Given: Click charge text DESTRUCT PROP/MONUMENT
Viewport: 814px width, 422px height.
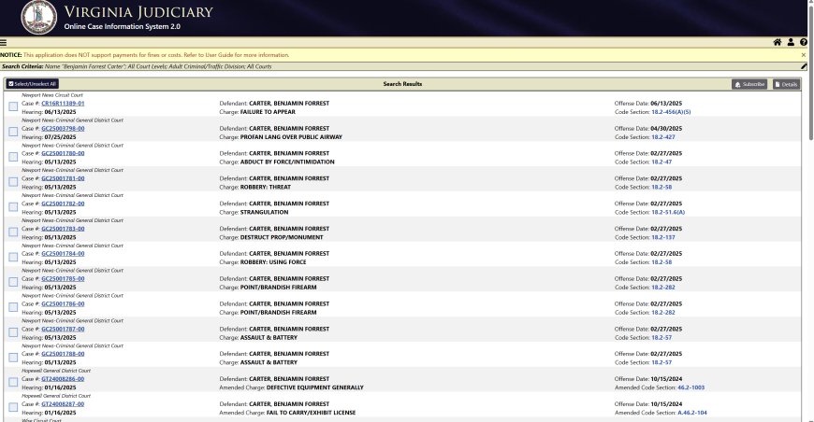Looking at the screenshot, I should click(x=282, y=237).
